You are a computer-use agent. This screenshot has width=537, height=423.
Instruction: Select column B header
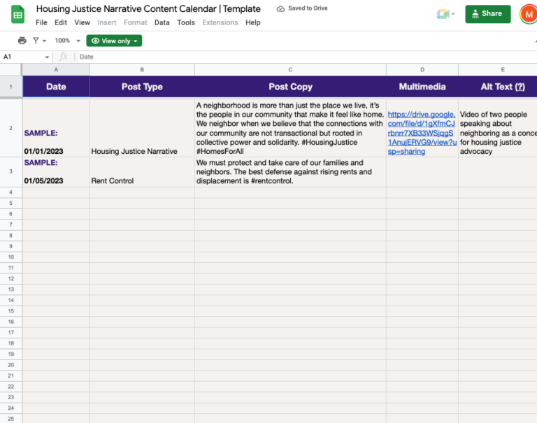[142, 70]
